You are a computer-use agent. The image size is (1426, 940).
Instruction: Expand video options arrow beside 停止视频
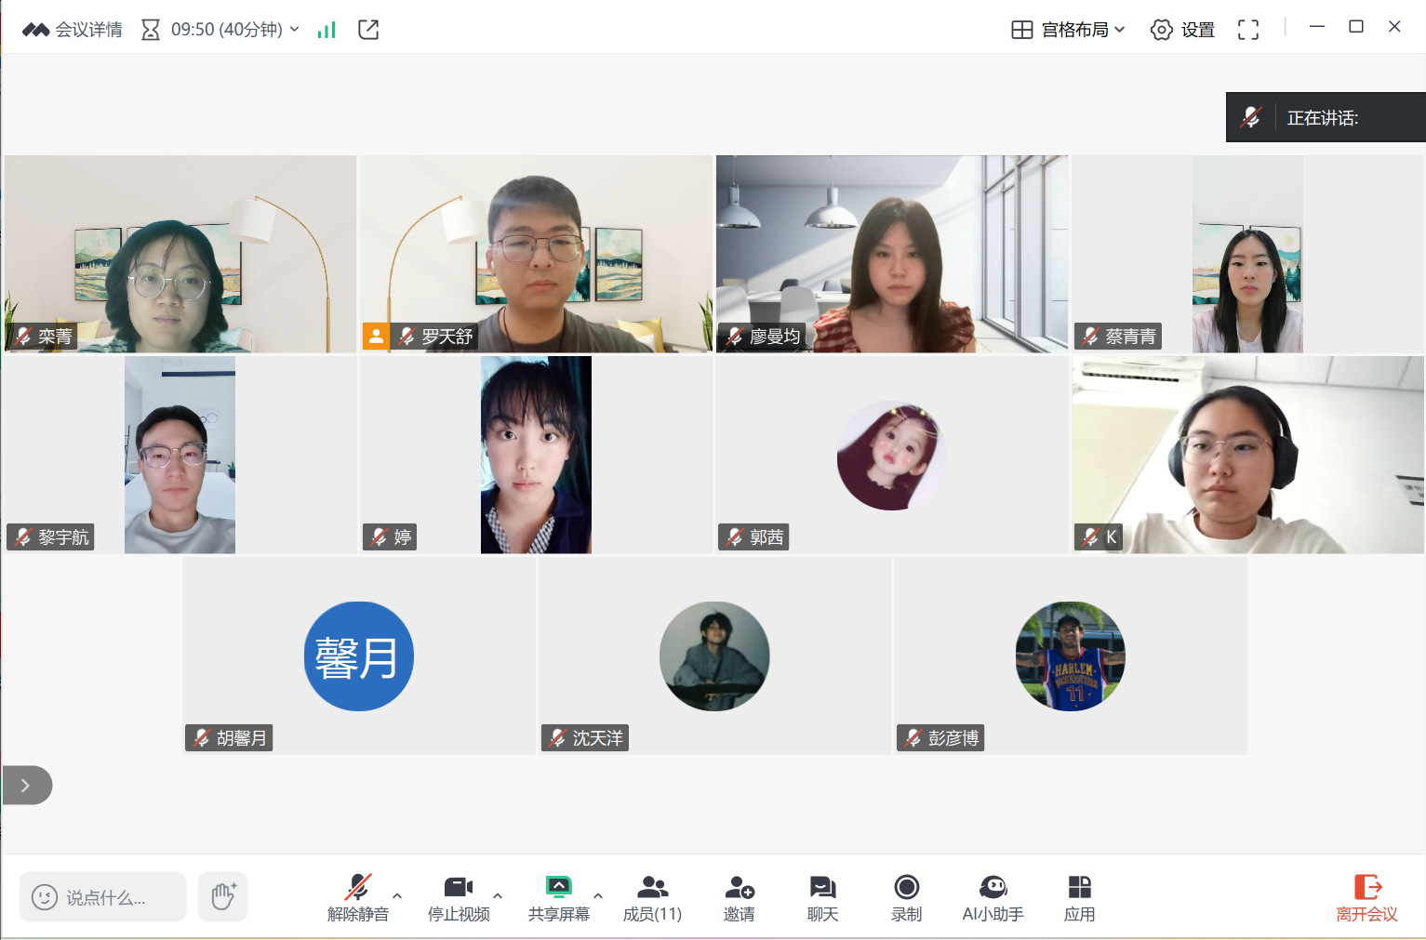pos(498,895)
